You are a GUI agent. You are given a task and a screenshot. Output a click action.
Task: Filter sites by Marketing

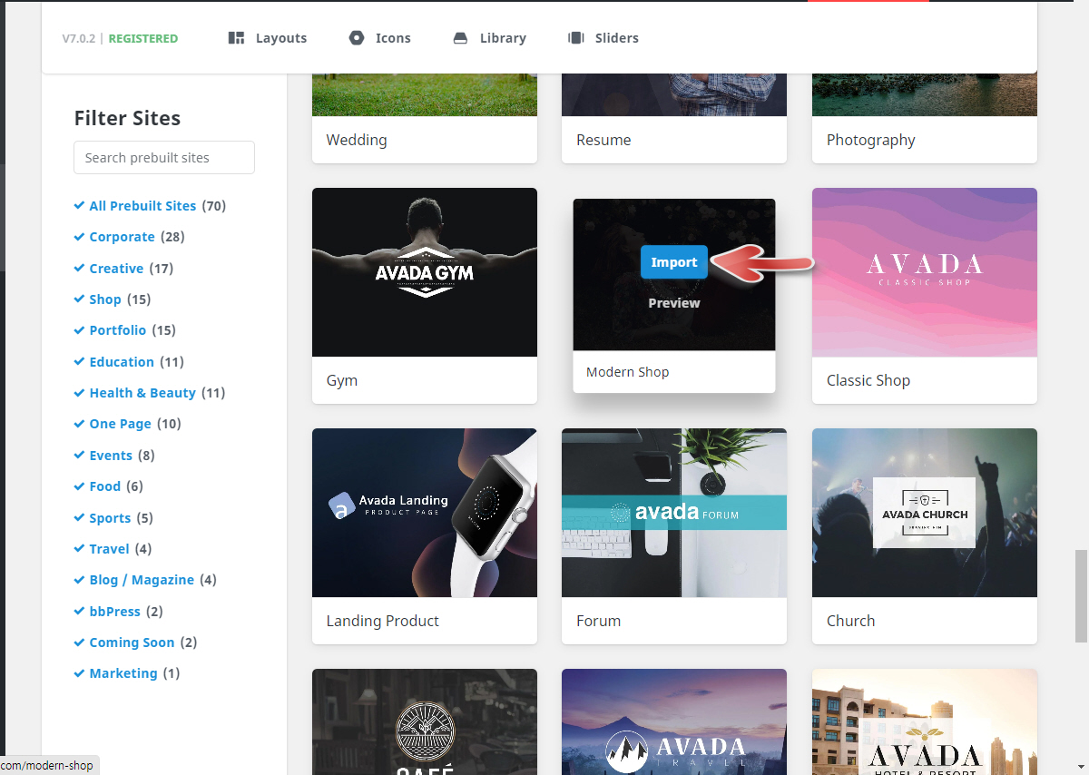coord(123,673)
